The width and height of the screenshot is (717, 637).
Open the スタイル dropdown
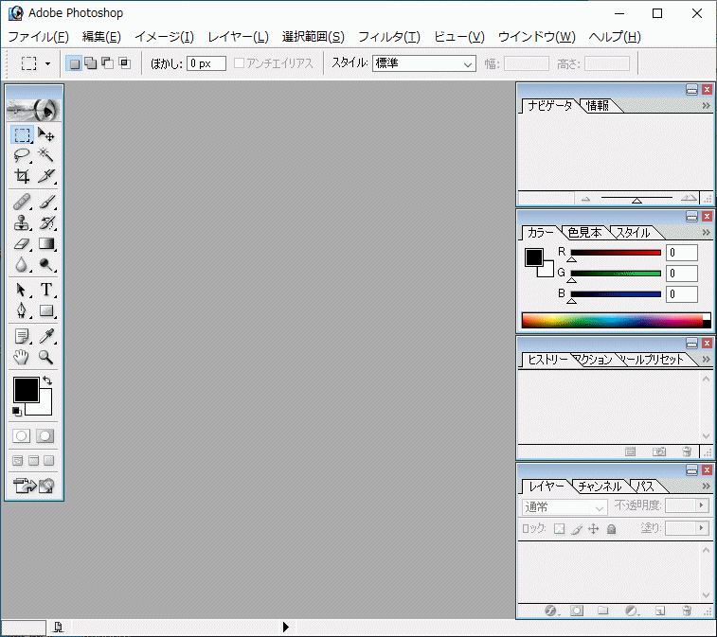pos(424,63)
